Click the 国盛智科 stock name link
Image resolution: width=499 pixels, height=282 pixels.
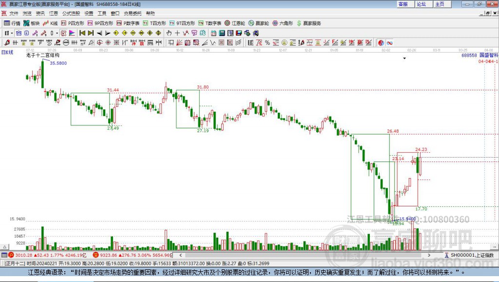point(489,55)
